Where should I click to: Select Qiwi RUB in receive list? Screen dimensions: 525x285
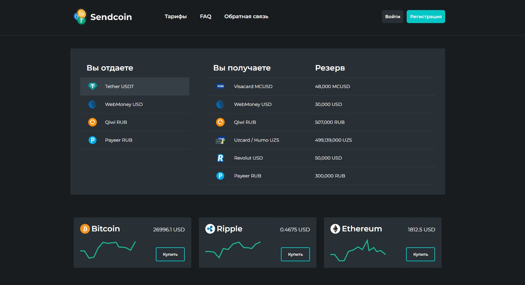tap(321, 122)
